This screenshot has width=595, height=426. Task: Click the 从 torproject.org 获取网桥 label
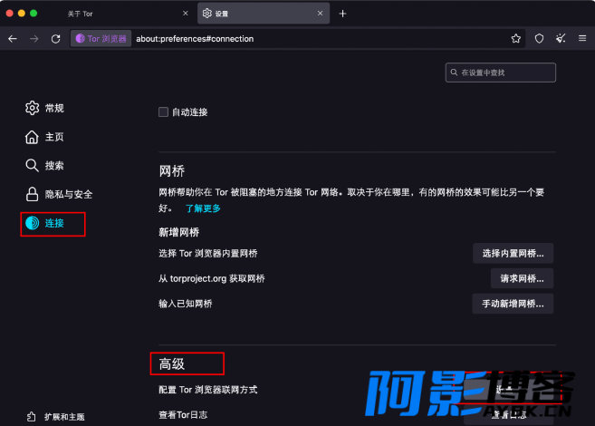click(x=212, y=278)
